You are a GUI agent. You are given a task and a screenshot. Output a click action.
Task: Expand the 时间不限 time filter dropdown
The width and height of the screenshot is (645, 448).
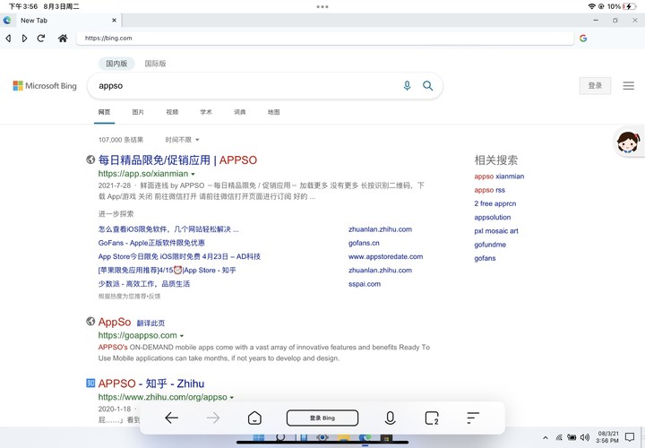(x=182, y=140)
